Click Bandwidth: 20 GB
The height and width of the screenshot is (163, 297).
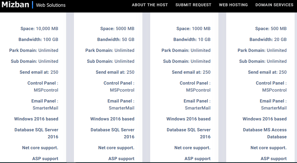pos(268,39)
